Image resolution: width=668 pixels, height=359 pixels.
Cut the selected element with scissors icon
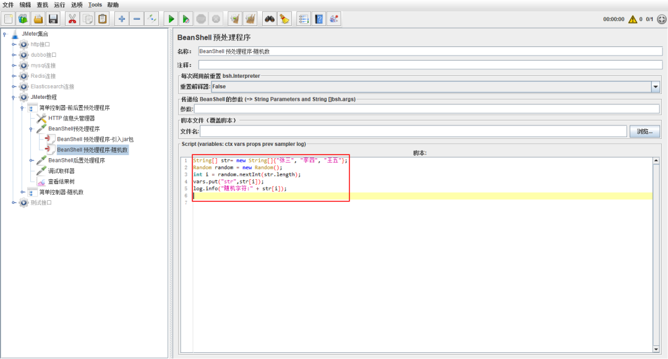point(72,19)
